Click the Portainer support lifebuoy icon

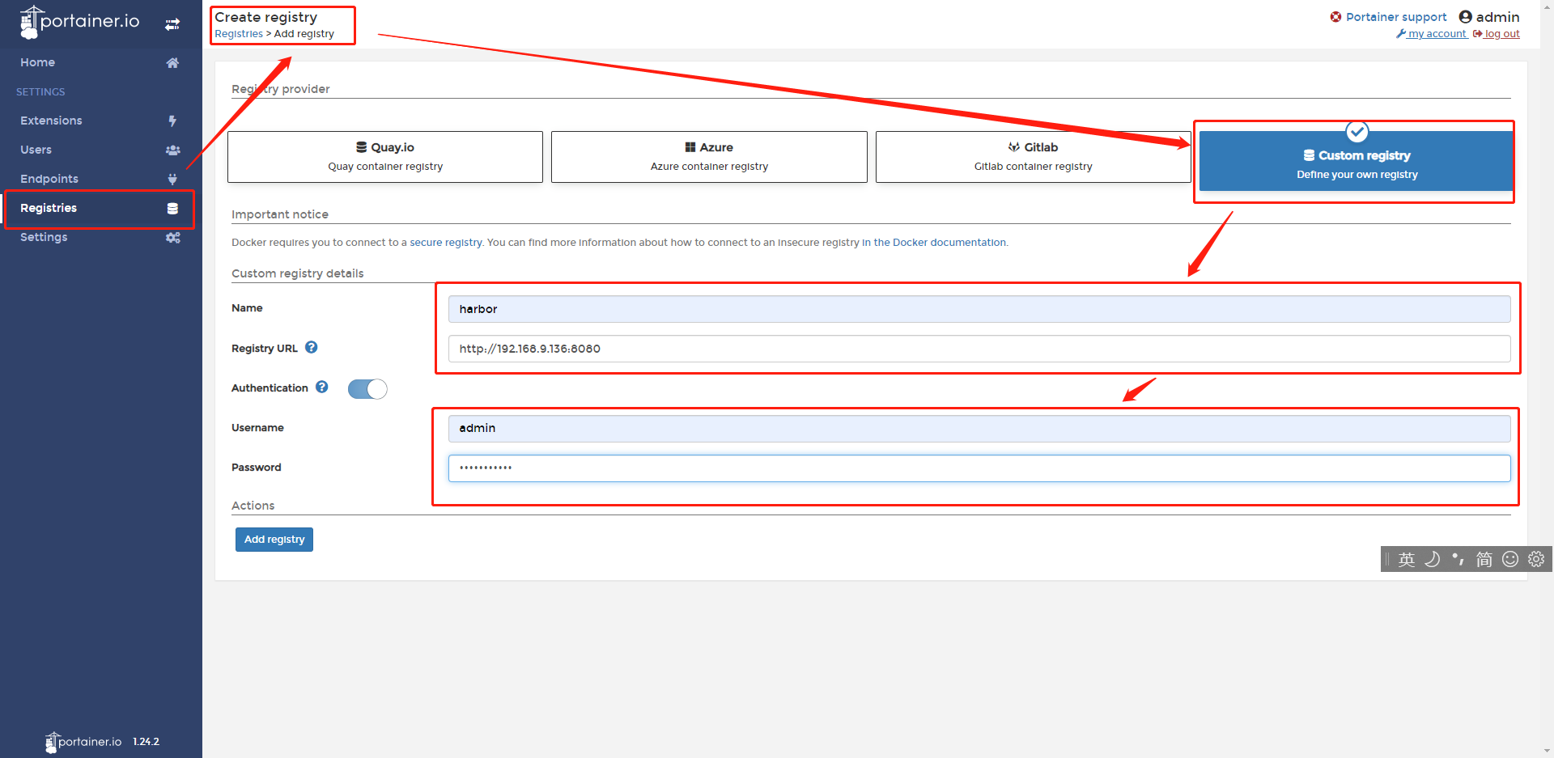click(1335, 17)
